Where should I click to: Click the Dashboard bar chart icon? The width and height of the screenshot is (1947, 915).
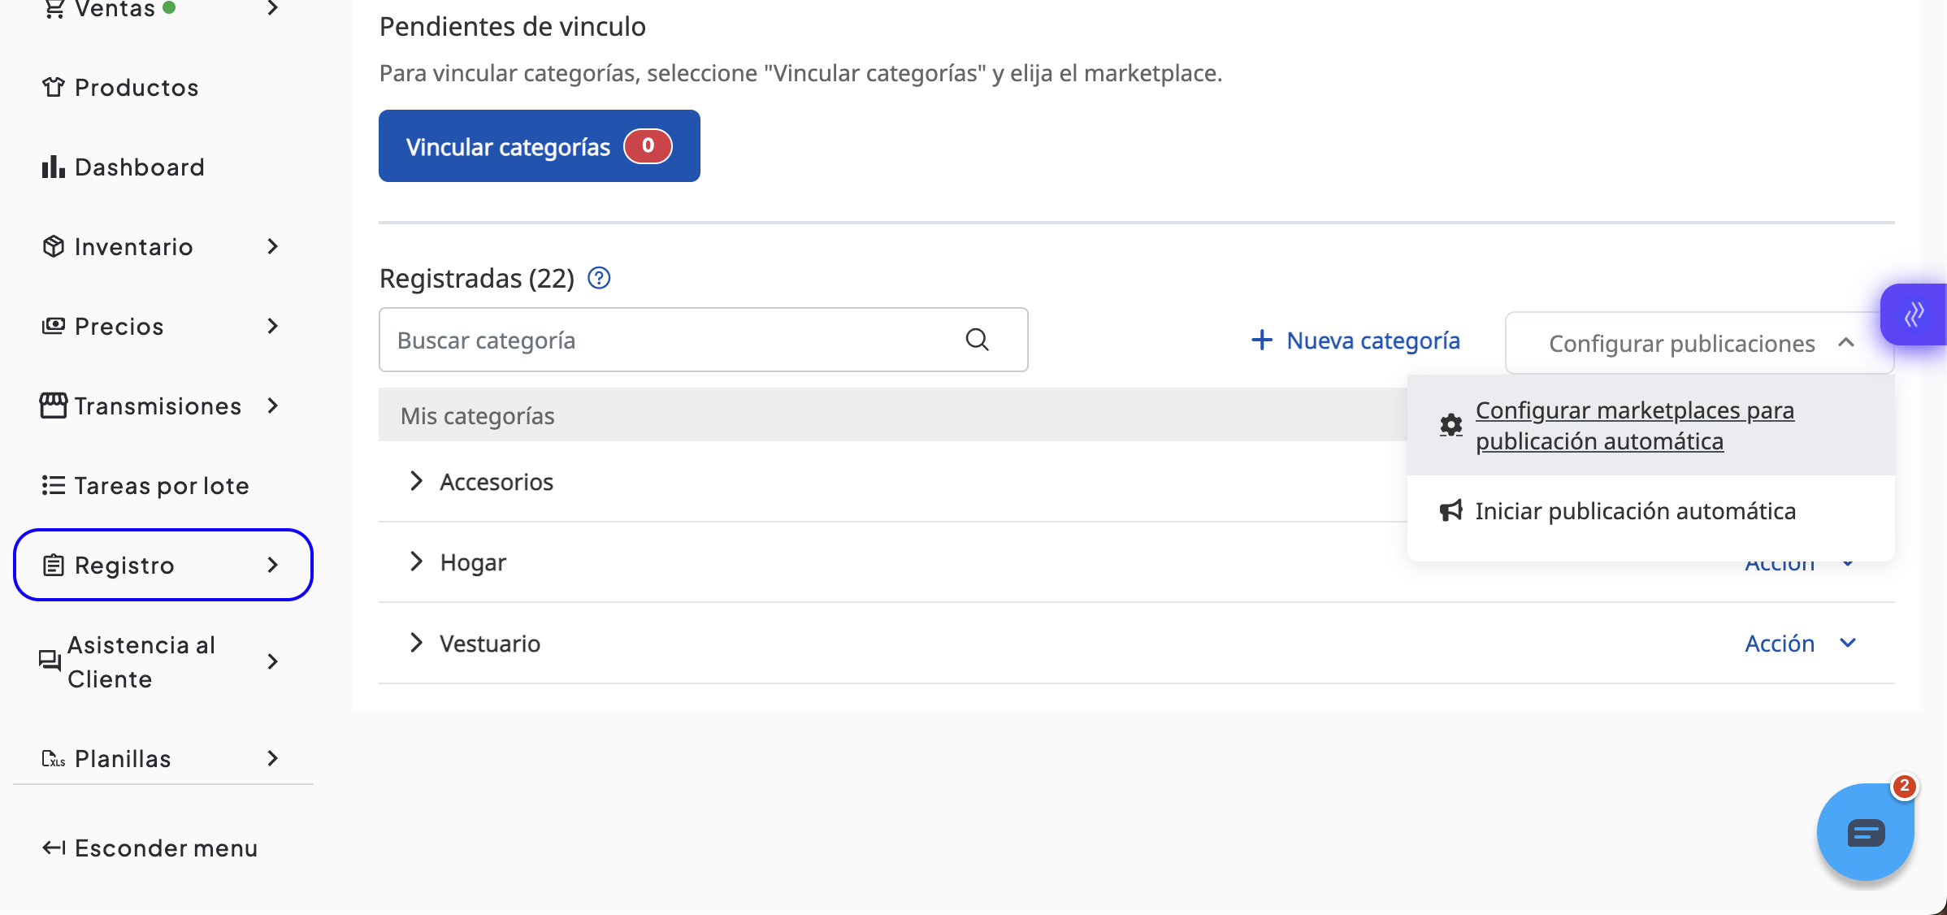53,167
